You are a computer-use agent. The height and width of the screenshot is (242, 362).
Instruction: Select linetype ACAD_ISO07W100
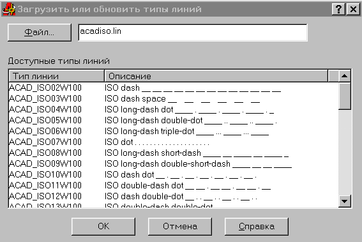click(45, 142)
